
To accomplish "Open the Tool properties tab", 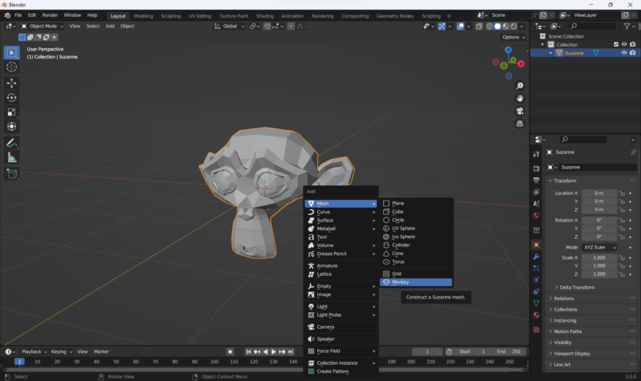I will (536, 154).
